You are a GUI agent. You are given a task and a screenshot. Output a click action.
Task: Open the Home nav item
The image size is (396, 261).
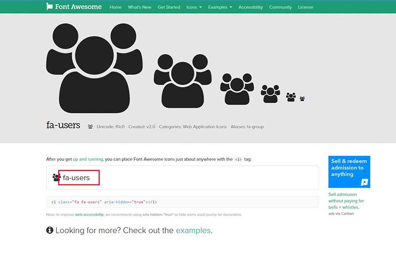(x=116, y=7)
